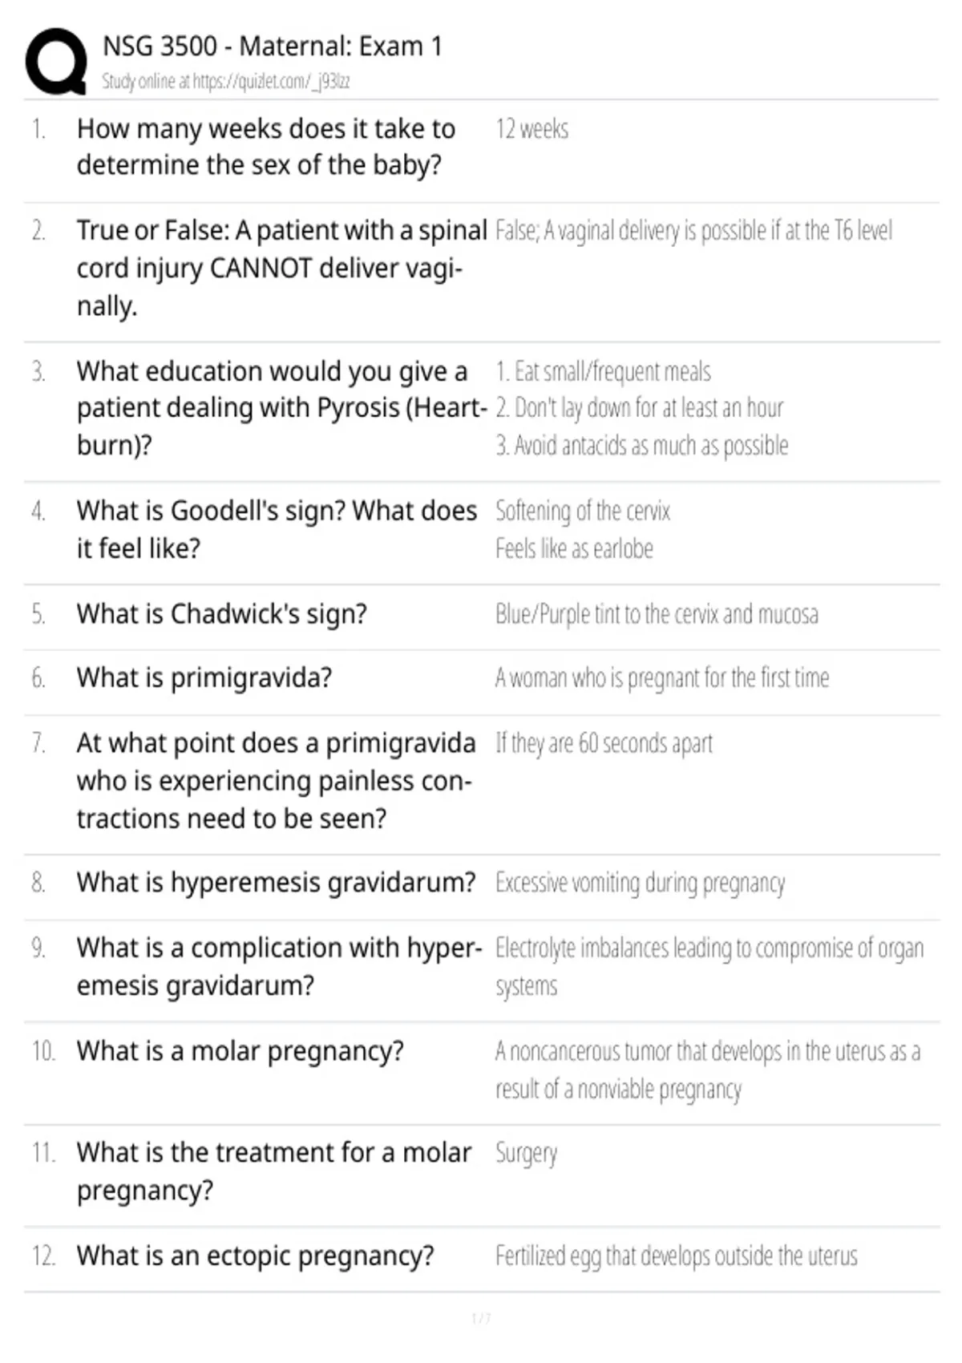This screenshot has height=1363, width=962.
Task: Click question about weeks to determine baby's sex
Action: [266, 147]
